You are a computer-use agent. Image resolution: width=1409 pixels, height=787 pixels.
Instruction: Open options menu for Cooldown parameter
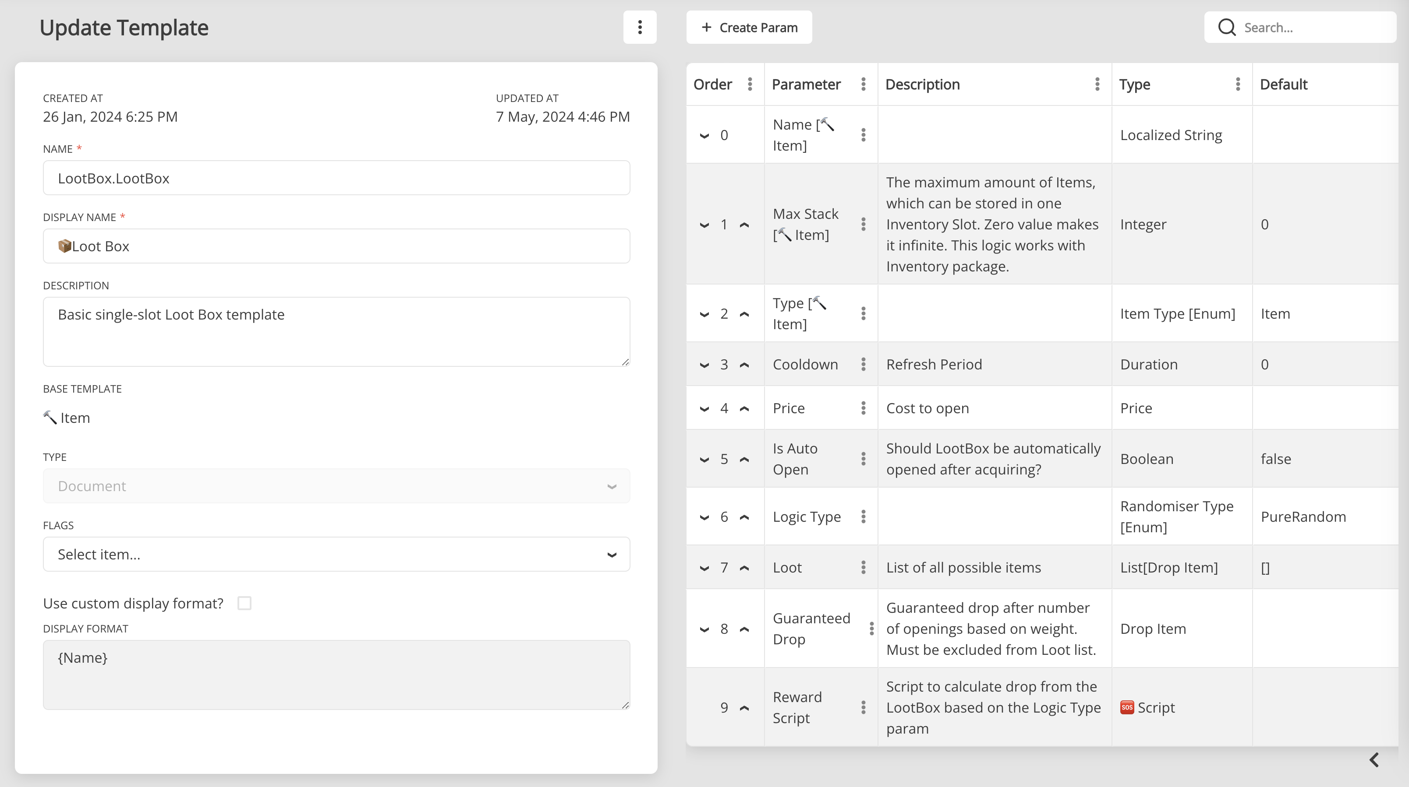click(863, 365)
